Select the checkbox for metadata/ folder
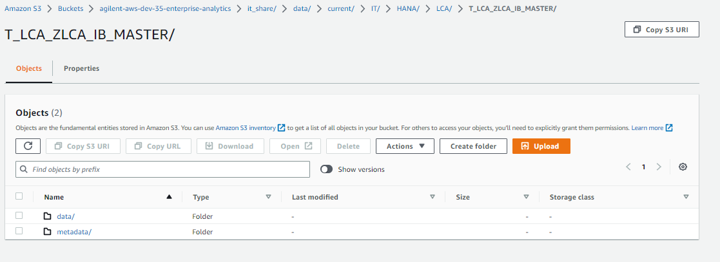The width and height of the screenshot is (720, 262). [19, 231]
